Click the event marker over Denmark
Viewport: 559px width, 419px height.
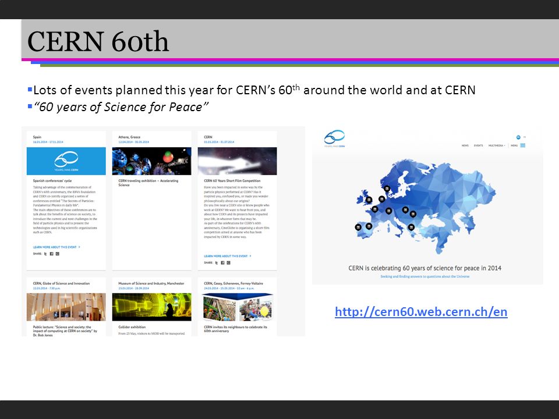coord(387,189)
